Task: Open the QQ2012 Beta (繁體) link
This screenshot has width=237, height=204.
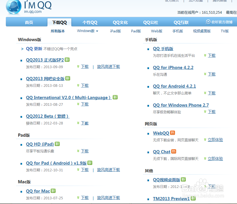Action: click(48, 116)
